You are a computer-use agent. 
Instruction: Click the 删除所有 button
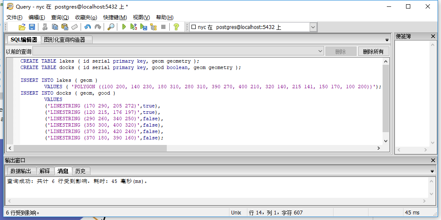click(373, 52)
